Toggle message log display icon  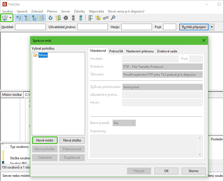coord(19,18)
